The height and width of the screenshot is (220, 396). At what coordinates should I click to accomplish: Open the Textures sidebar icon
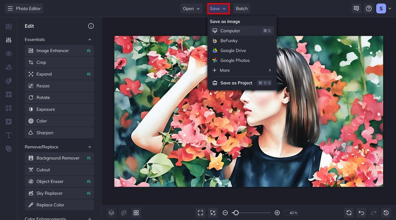tap(8, 149)
